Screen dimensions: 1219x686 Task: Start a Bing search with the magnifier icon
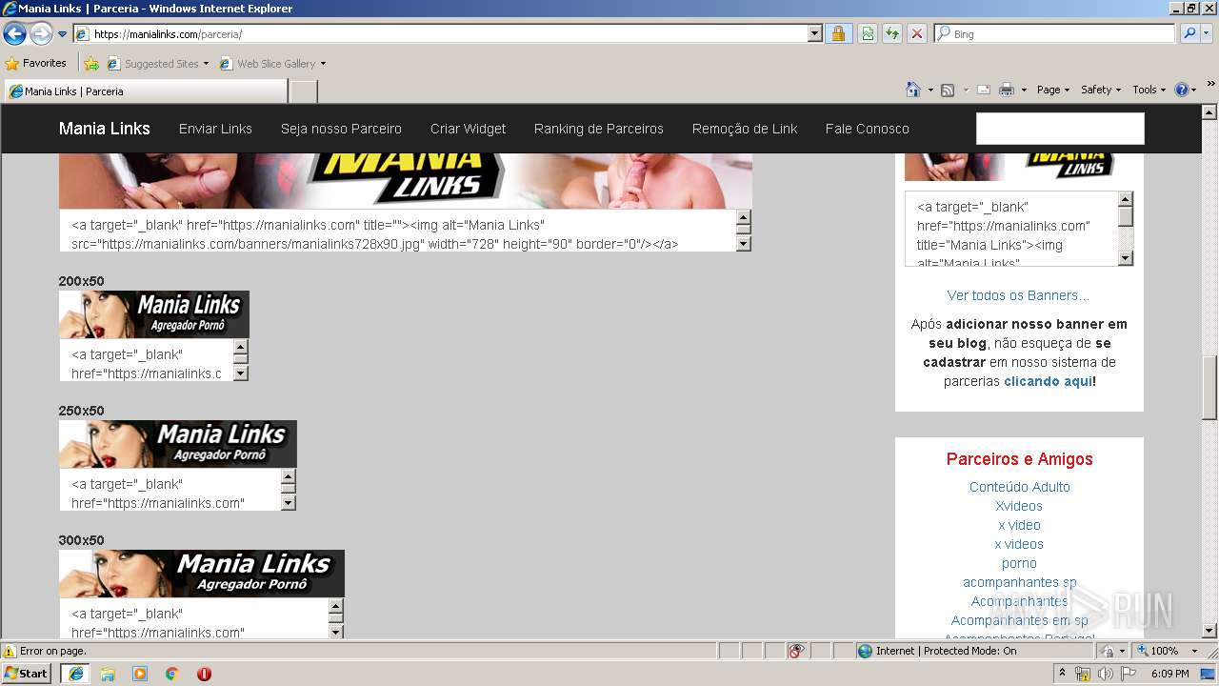coord(1189,33)
